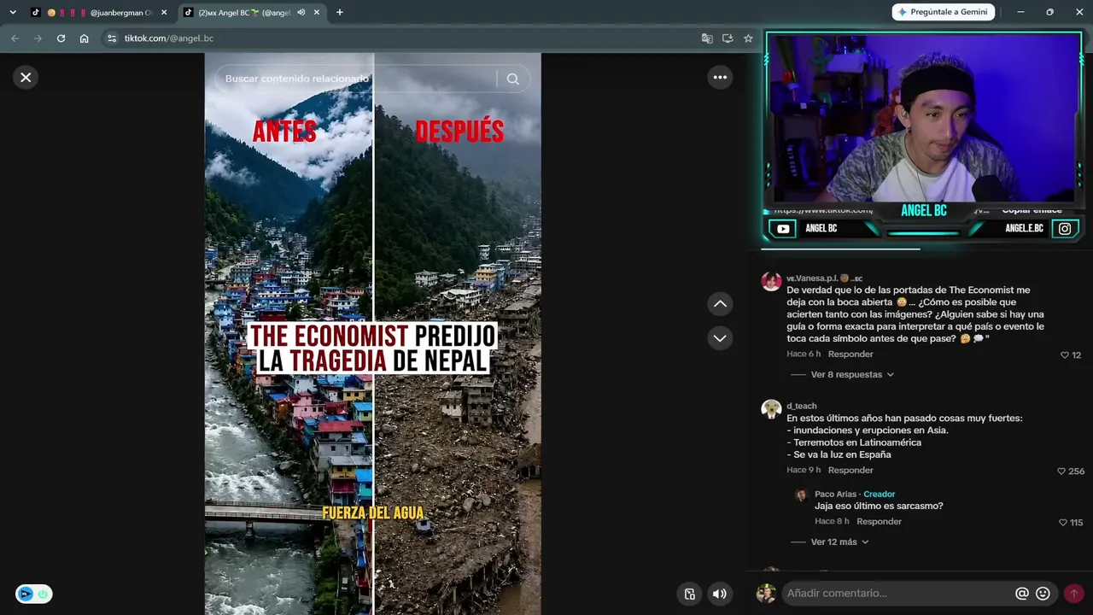Like d_teach's comment with 256 likes
The height and width of the screenshot is (615, 1093).
coord(1061,471)
